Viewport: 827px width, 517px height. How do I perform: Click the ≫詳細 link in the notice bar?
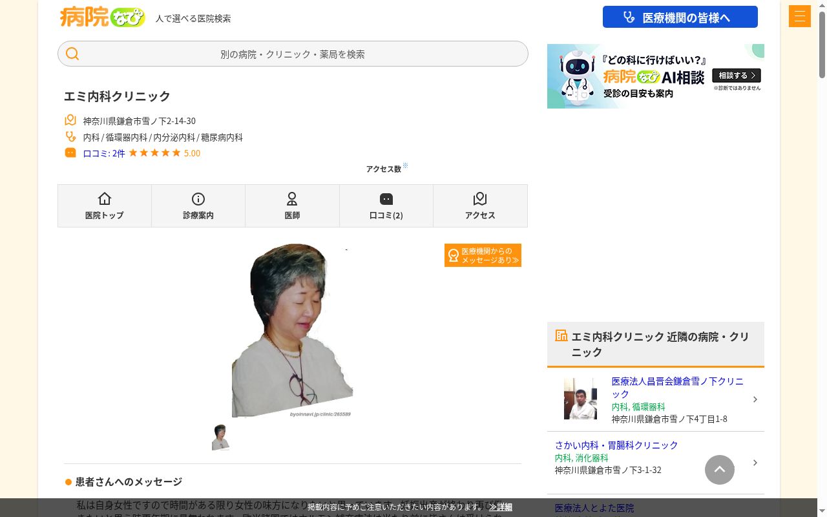501,507
